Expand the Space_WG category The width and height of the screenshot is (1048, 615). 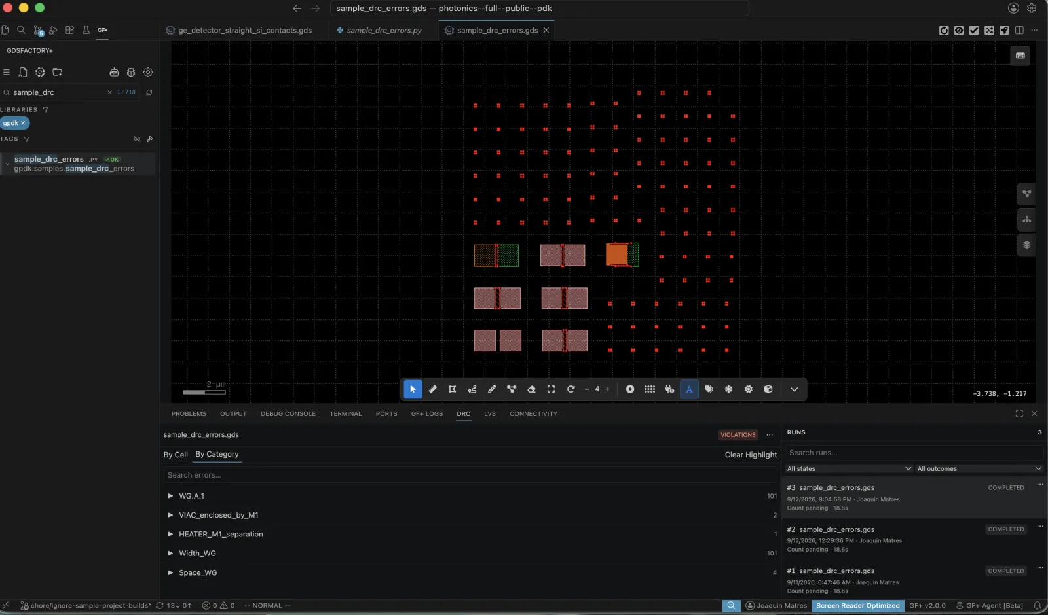pos(170,572)
